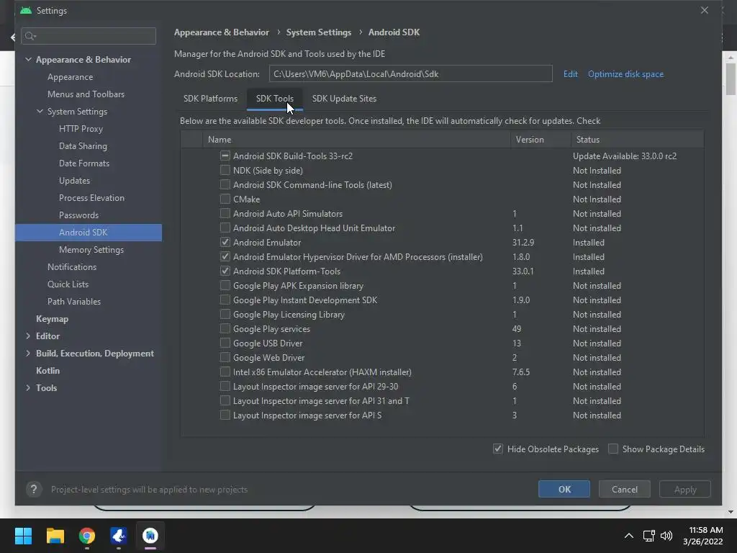Click OK button
Screen dimensions: 737x553
[x=564, y=489]
